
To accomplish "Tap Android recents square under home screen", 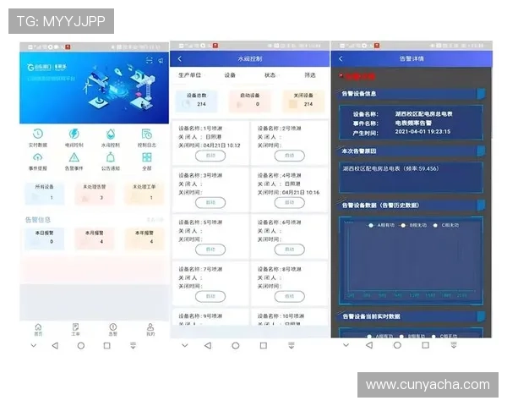I will 106,345.
